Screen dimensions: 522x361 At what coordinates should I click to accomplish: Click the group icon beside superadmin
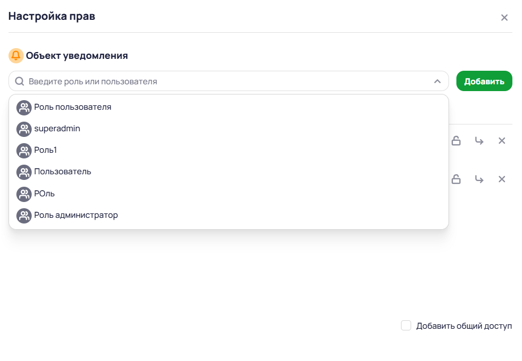24,129
